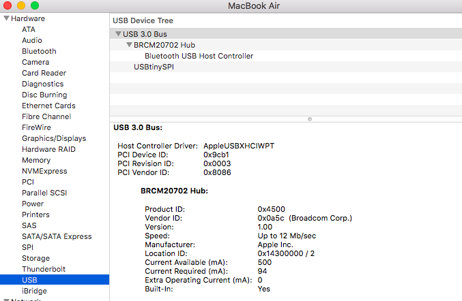
Task: Open the Bluetooth hardware category
Action: pos(39,51)
